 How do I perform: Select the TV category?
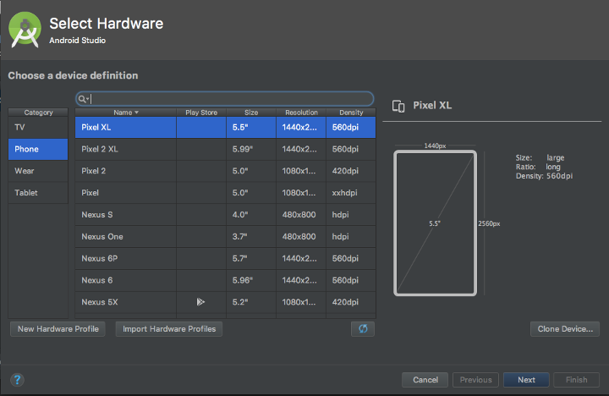tap(38, 127)
